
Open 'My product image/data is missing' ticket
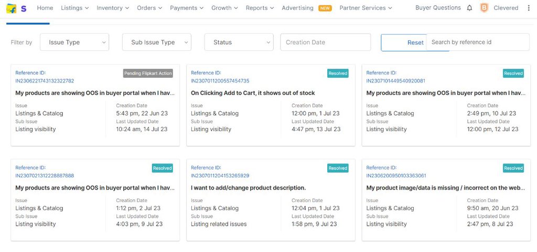[x=446, y=188]
